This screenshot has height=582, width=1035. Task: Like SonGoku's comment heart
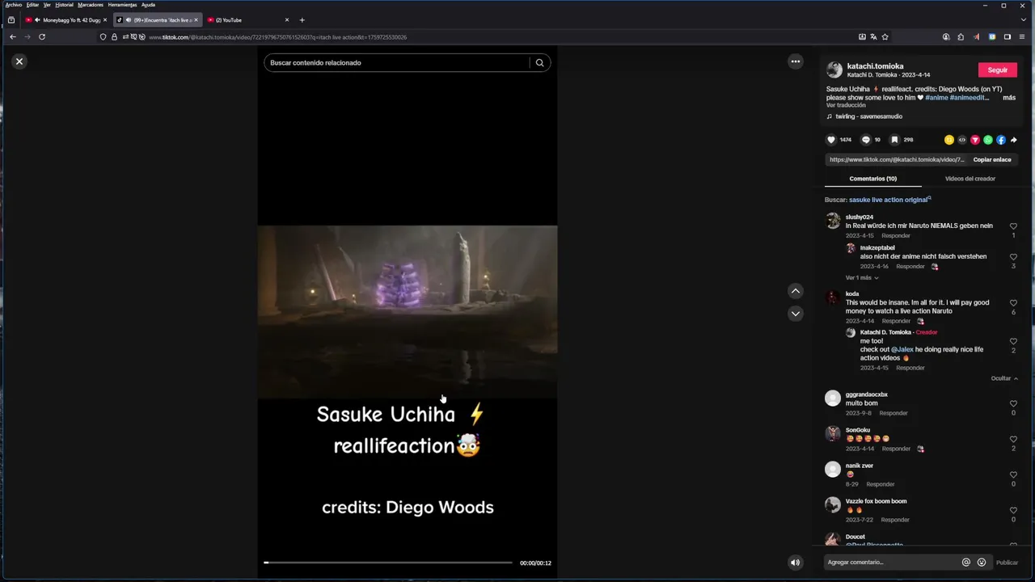click(x=1013, y=439)
